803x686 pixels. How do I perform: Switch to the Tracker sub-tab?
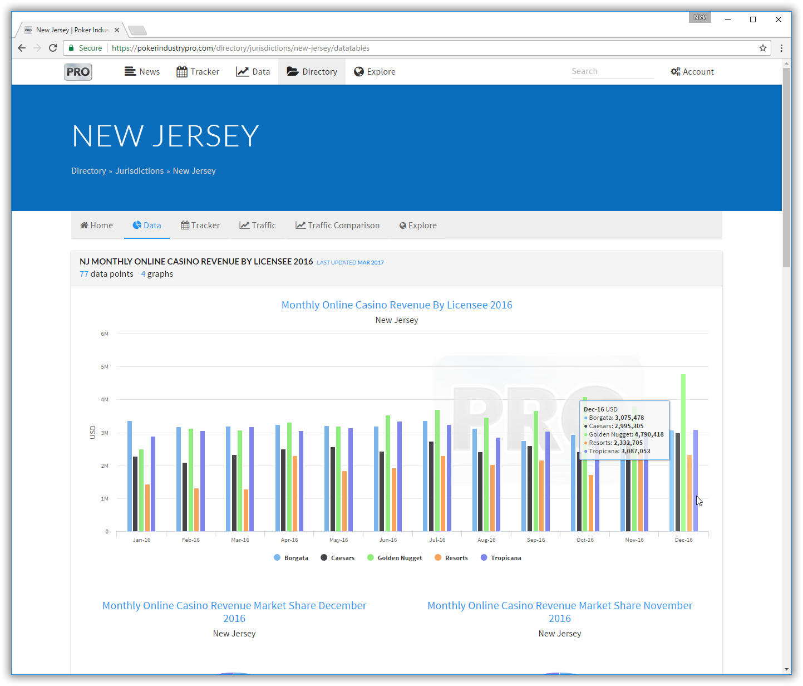click(x=200, y=226)
